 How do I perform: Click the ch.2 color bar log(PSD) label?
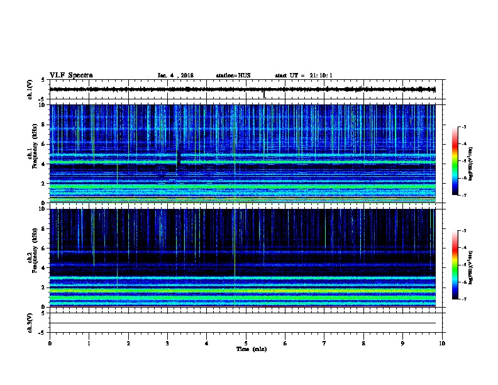click(471, 268)
